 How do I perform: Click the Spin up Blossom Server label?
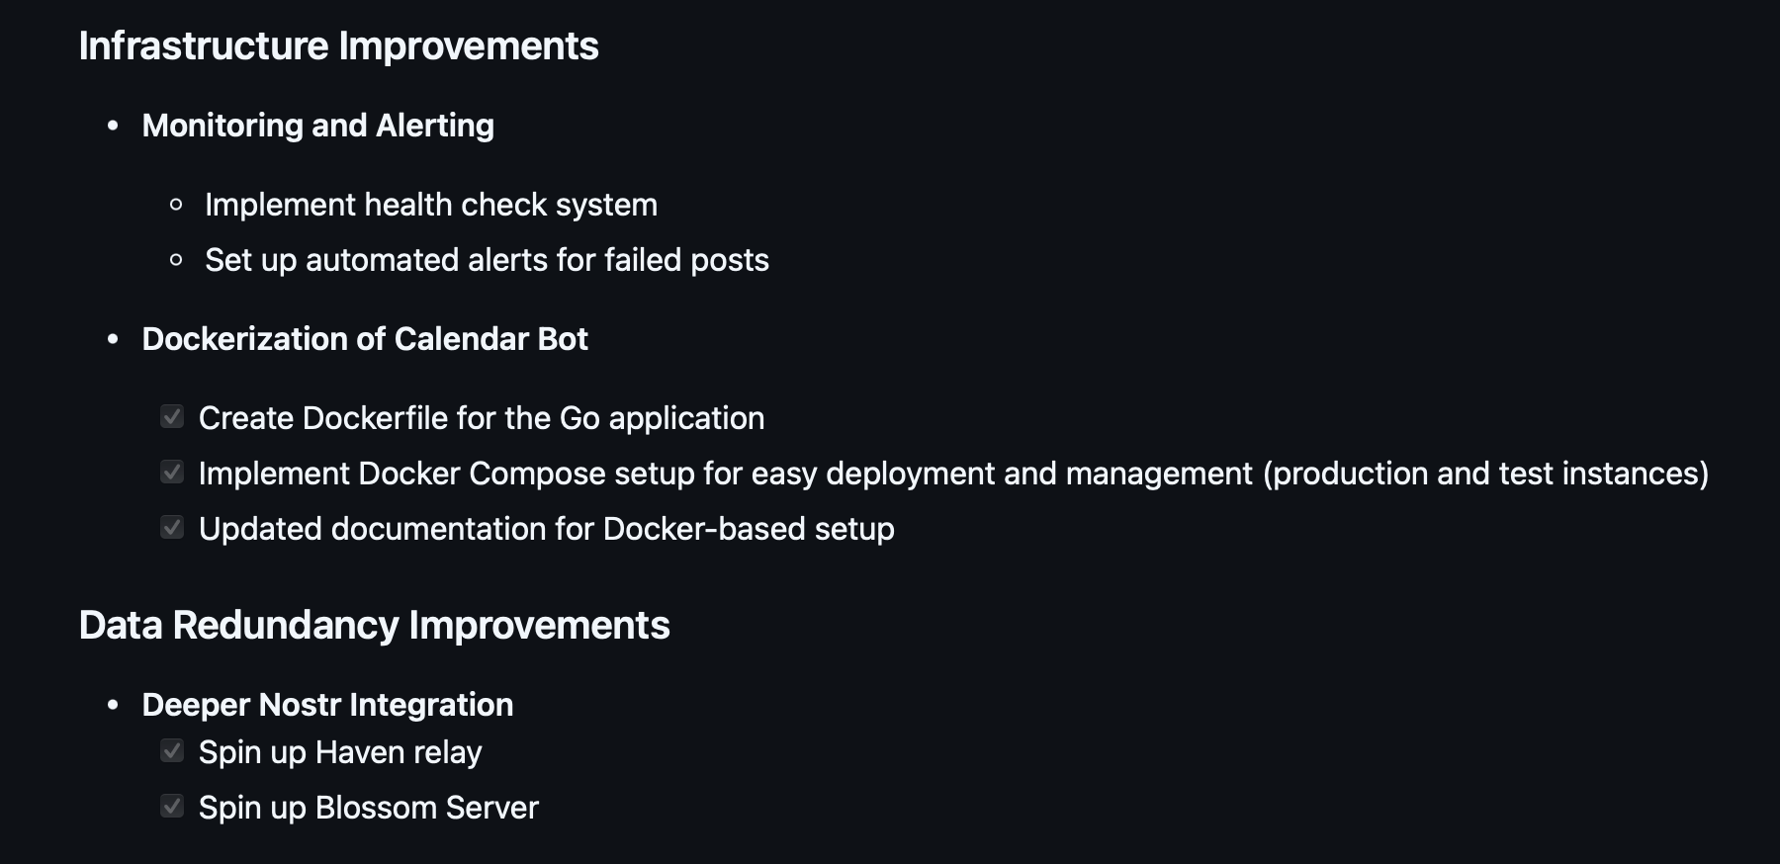[x=368, y=808]
